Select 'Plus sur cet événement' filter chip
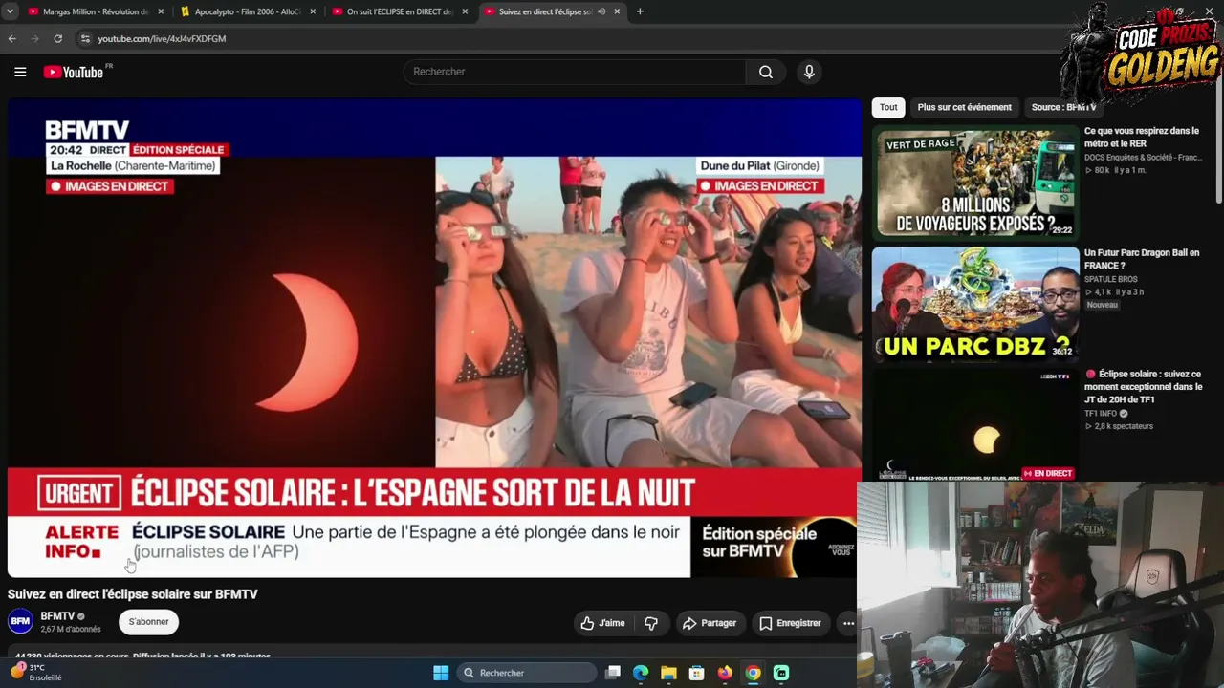This screenshot has width=1224, height=688. coord(964,107)
